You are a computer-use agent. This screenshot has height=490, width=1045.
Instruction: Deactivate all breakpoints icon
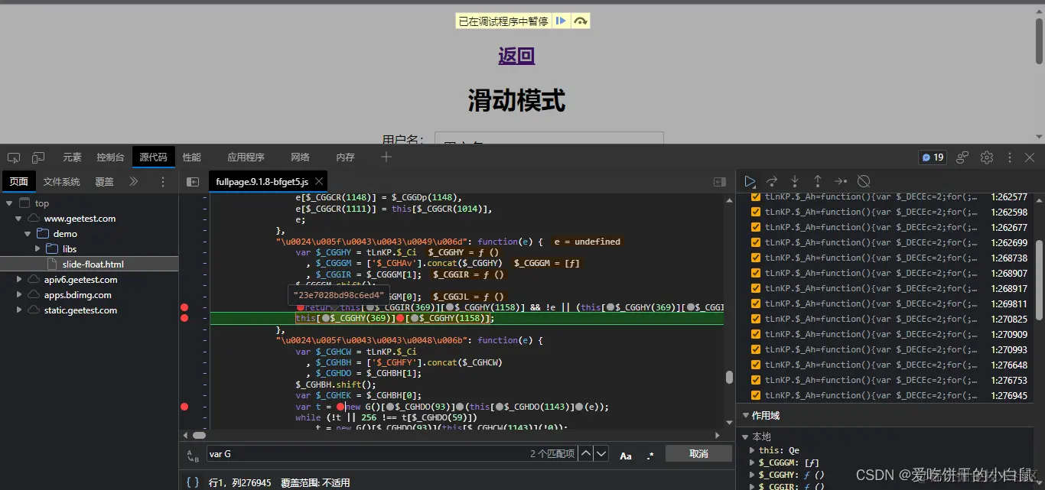[x=864, y=181]
